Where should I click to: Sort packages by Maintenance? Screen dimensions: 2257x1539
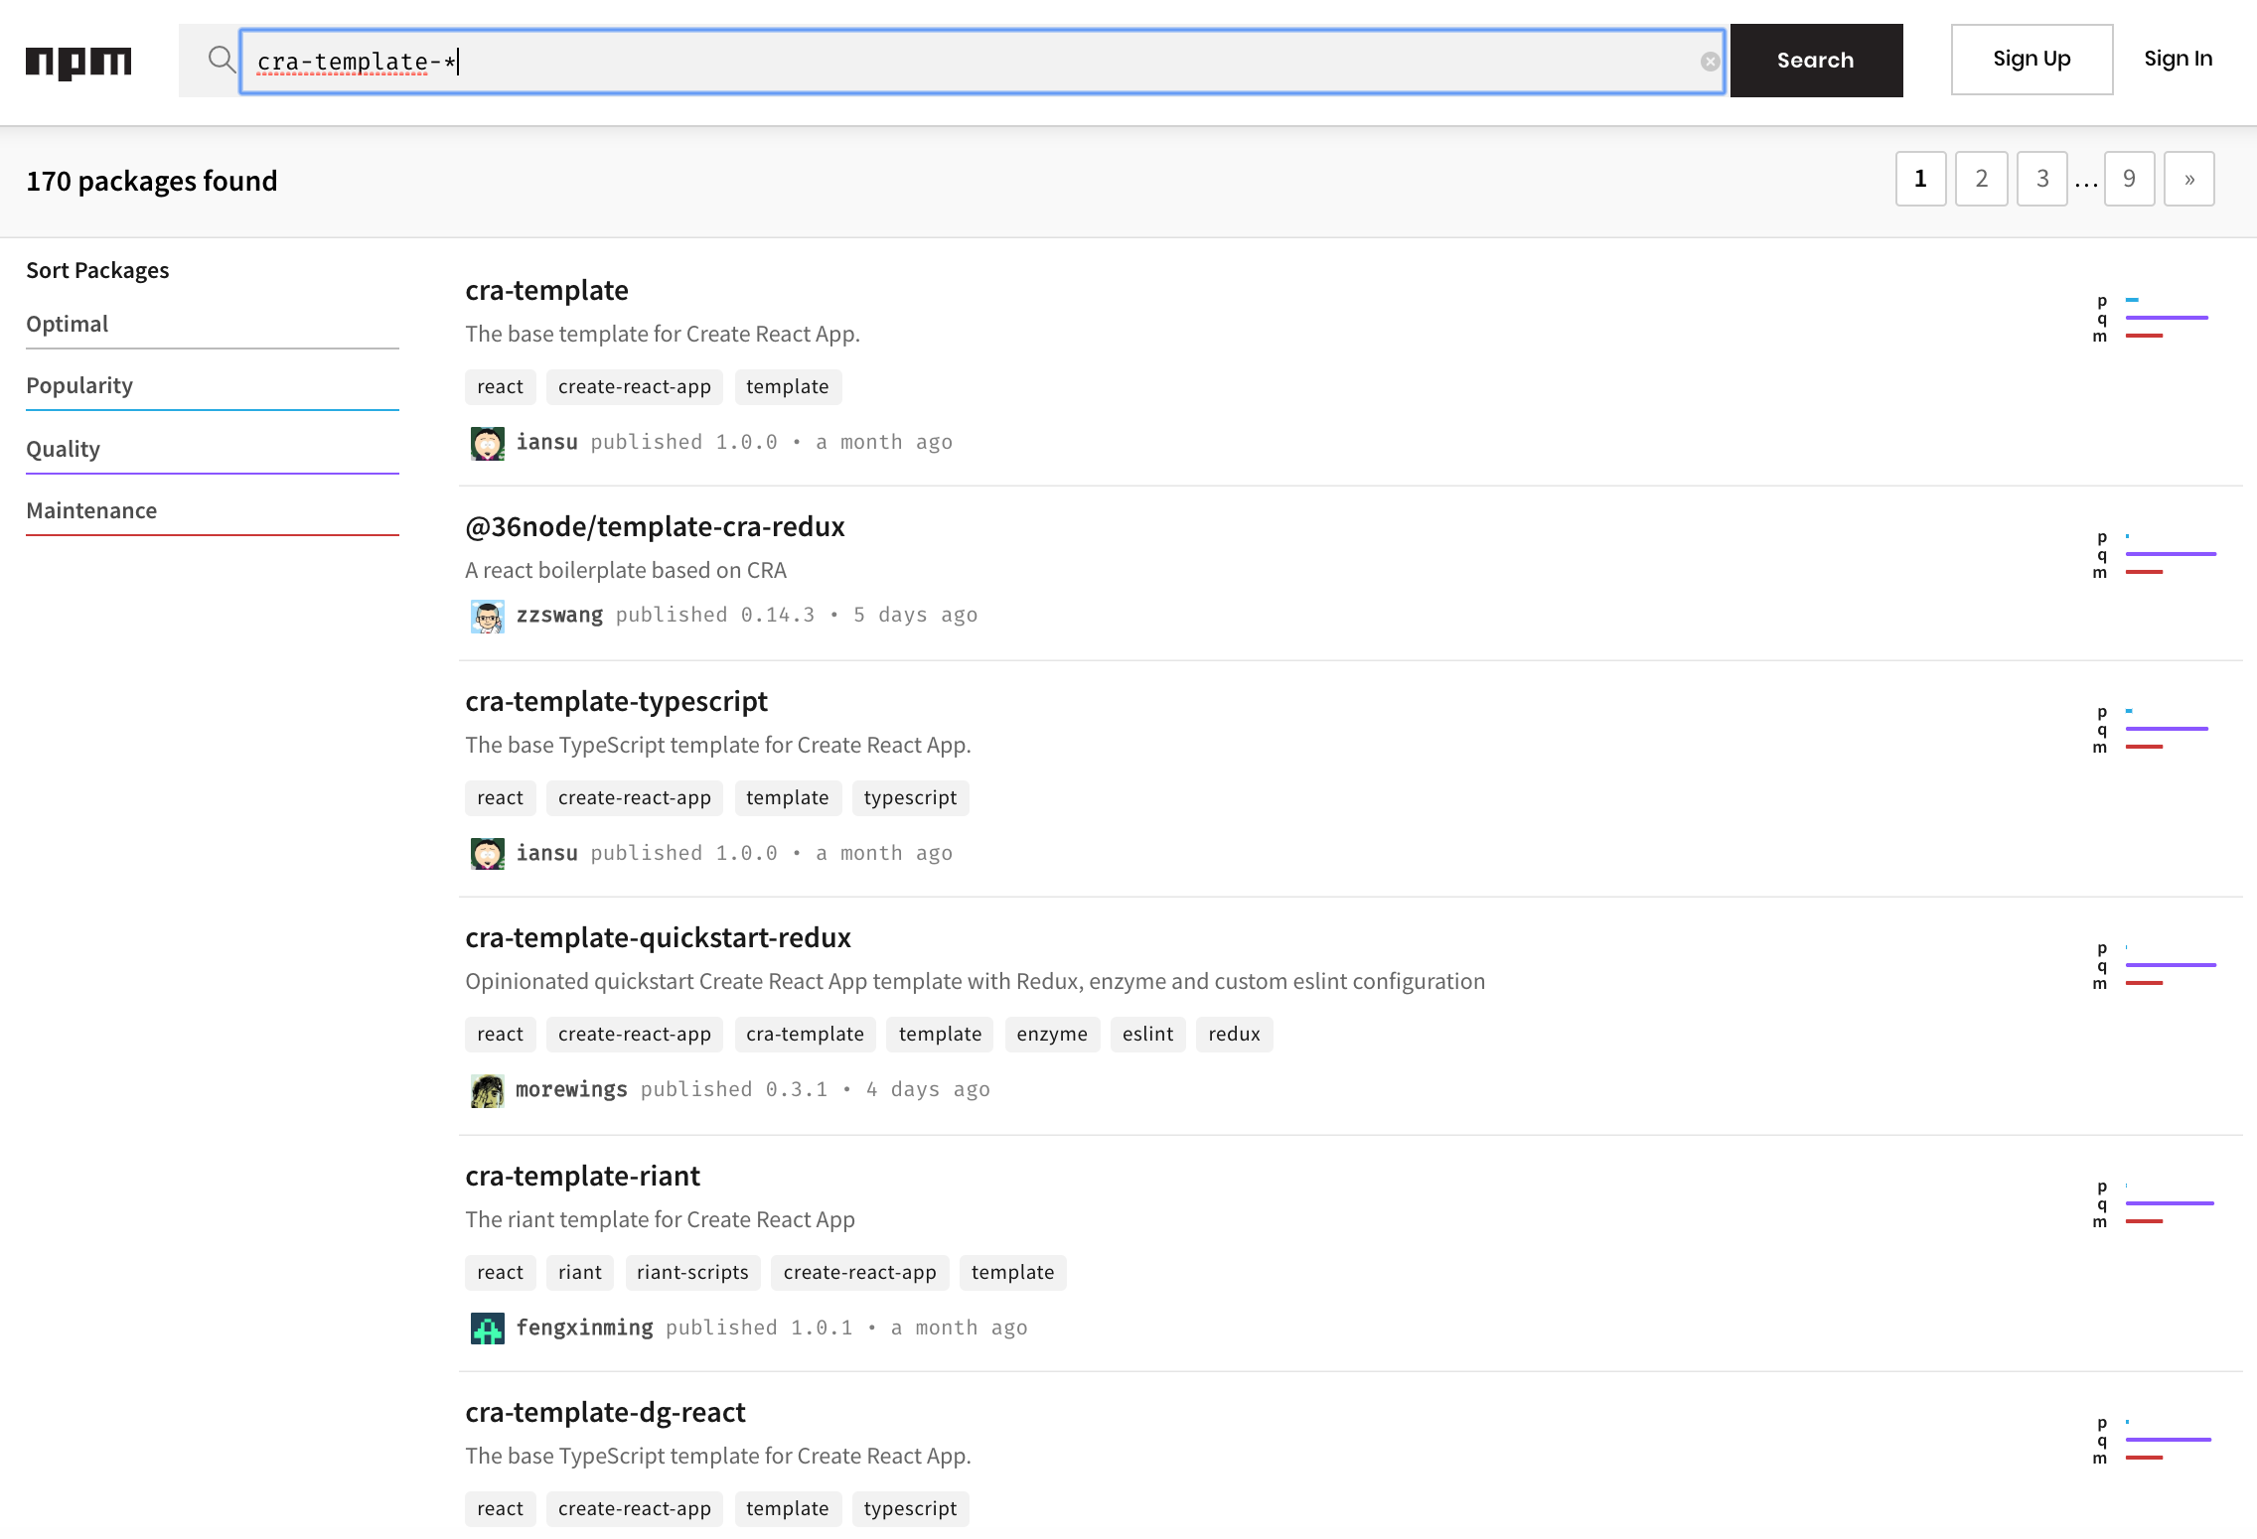tap(91, 510)
